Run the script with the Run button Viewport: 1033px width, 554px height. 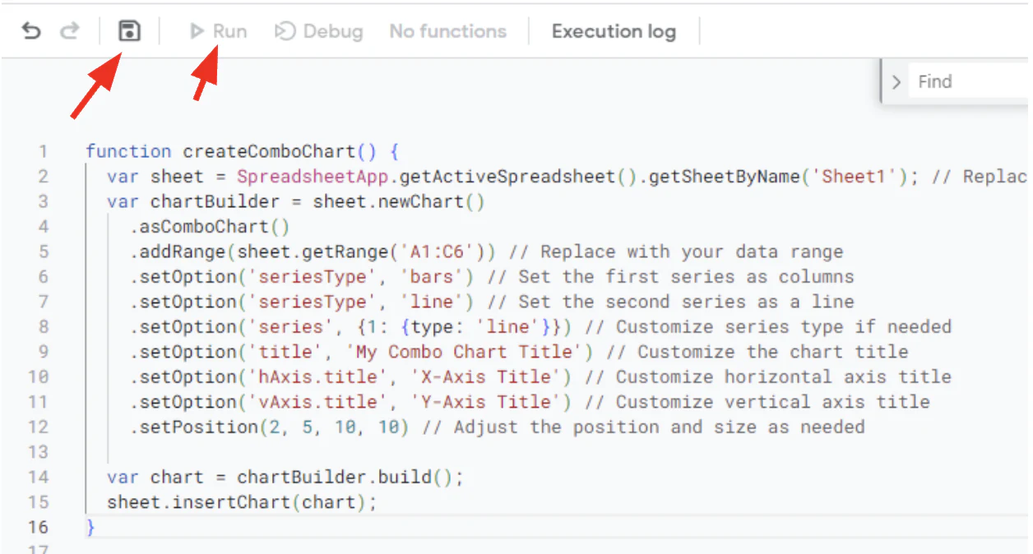click(x=219, y=31)
